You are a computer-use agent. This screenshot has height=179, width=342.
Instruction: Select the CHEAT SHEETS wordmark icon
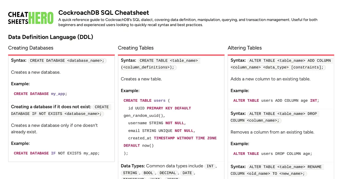18,18
